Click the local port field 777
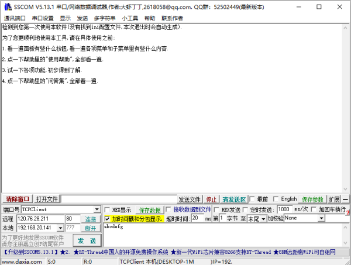Viewport: 351px width, 265px height. pyautogui.click(x=73, y=228)
